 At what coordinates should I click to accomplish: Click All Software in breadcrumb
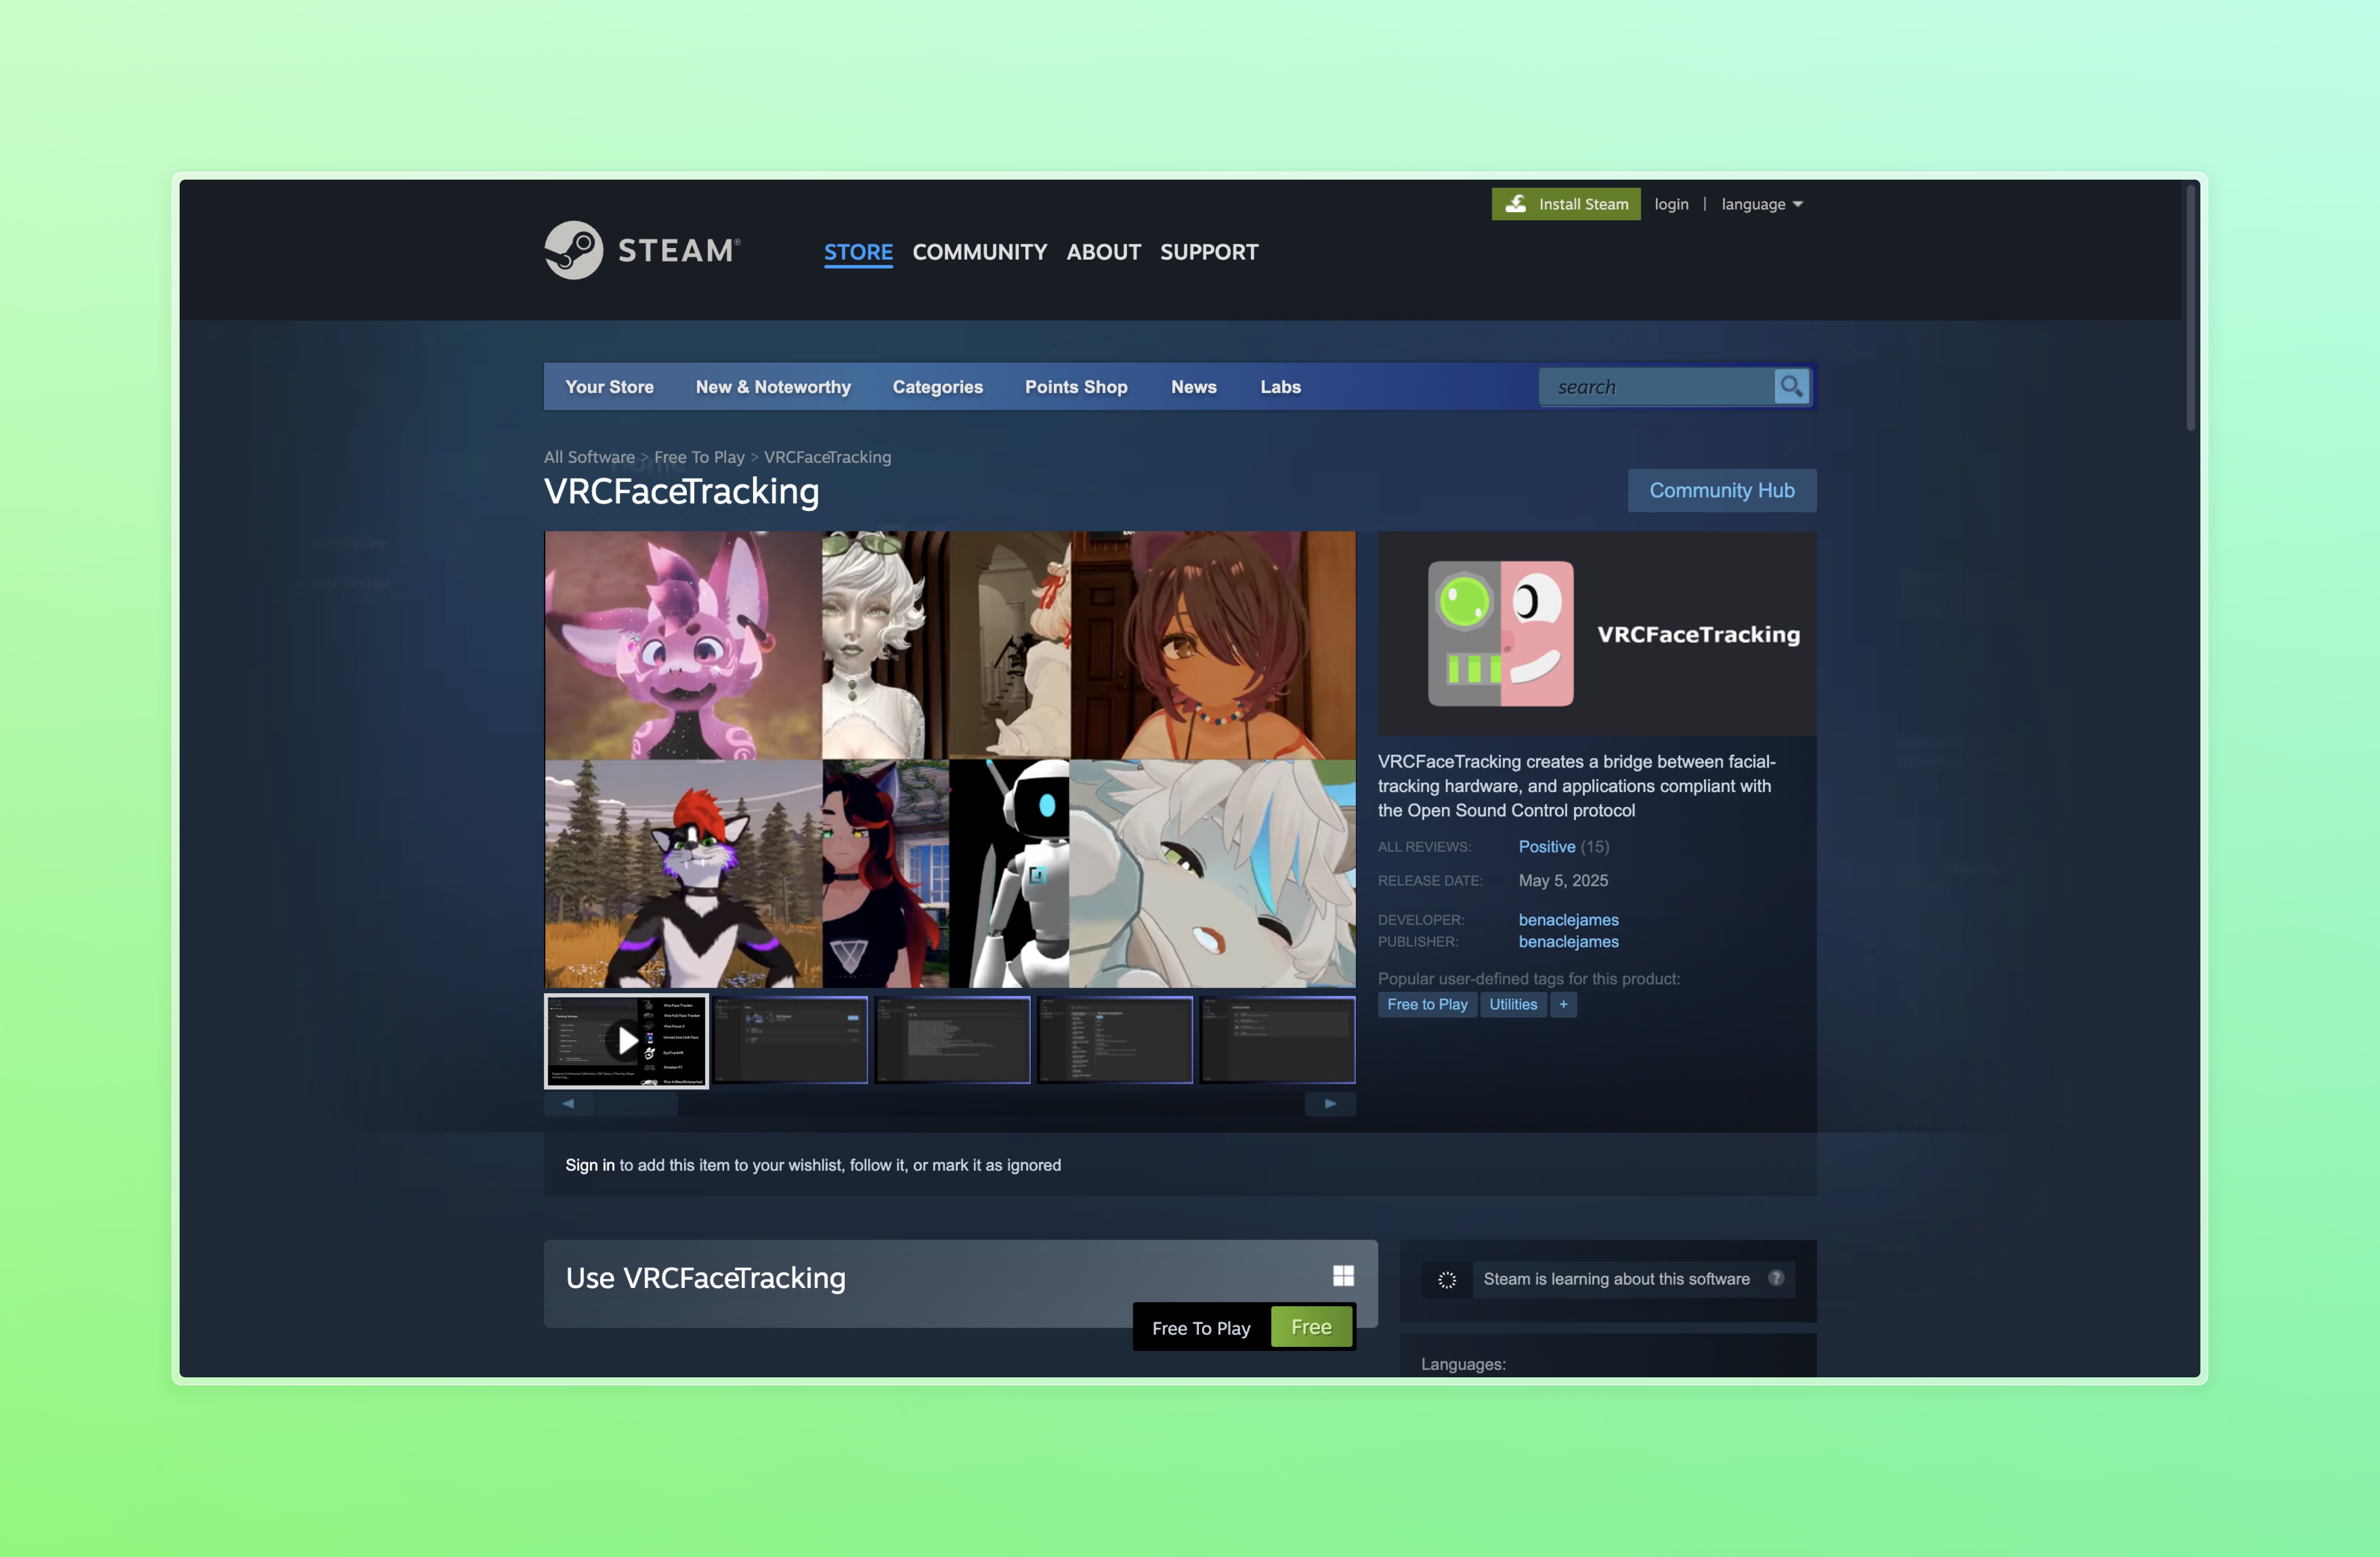(x=589, y=457)
